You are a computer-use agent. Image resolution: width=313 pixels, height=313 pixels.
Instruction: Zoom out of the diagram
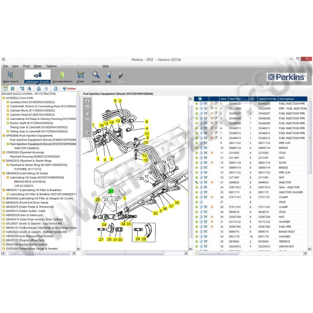click(87, 107)
